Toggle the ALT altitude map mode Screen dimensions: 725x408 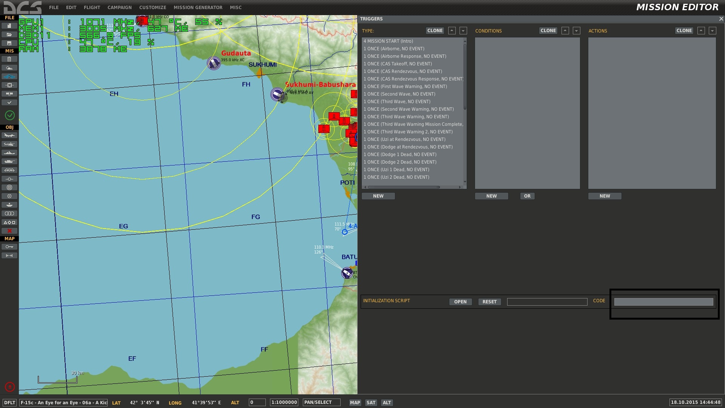387,403
